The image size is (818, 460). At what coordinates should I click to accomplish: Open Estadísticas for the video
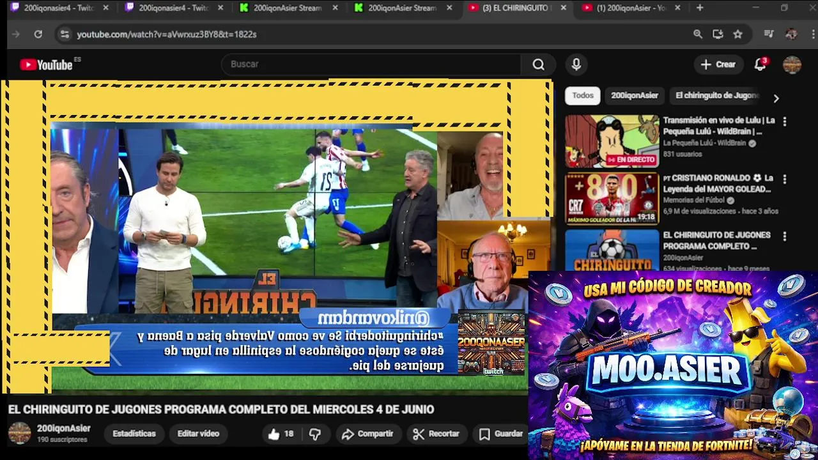pyautogui.click(x=134, y=434)
